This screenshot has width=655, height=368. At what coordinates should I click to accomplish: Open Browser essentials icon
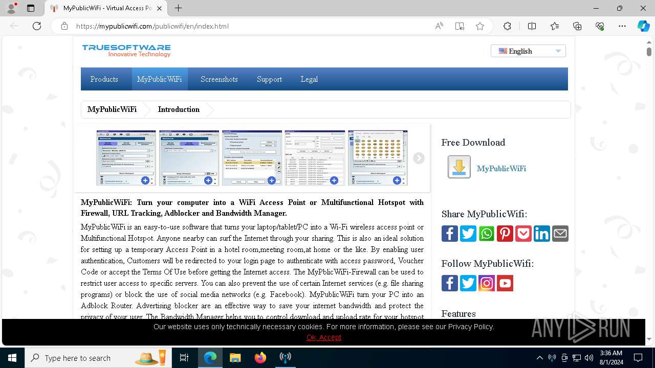(600, 26)
